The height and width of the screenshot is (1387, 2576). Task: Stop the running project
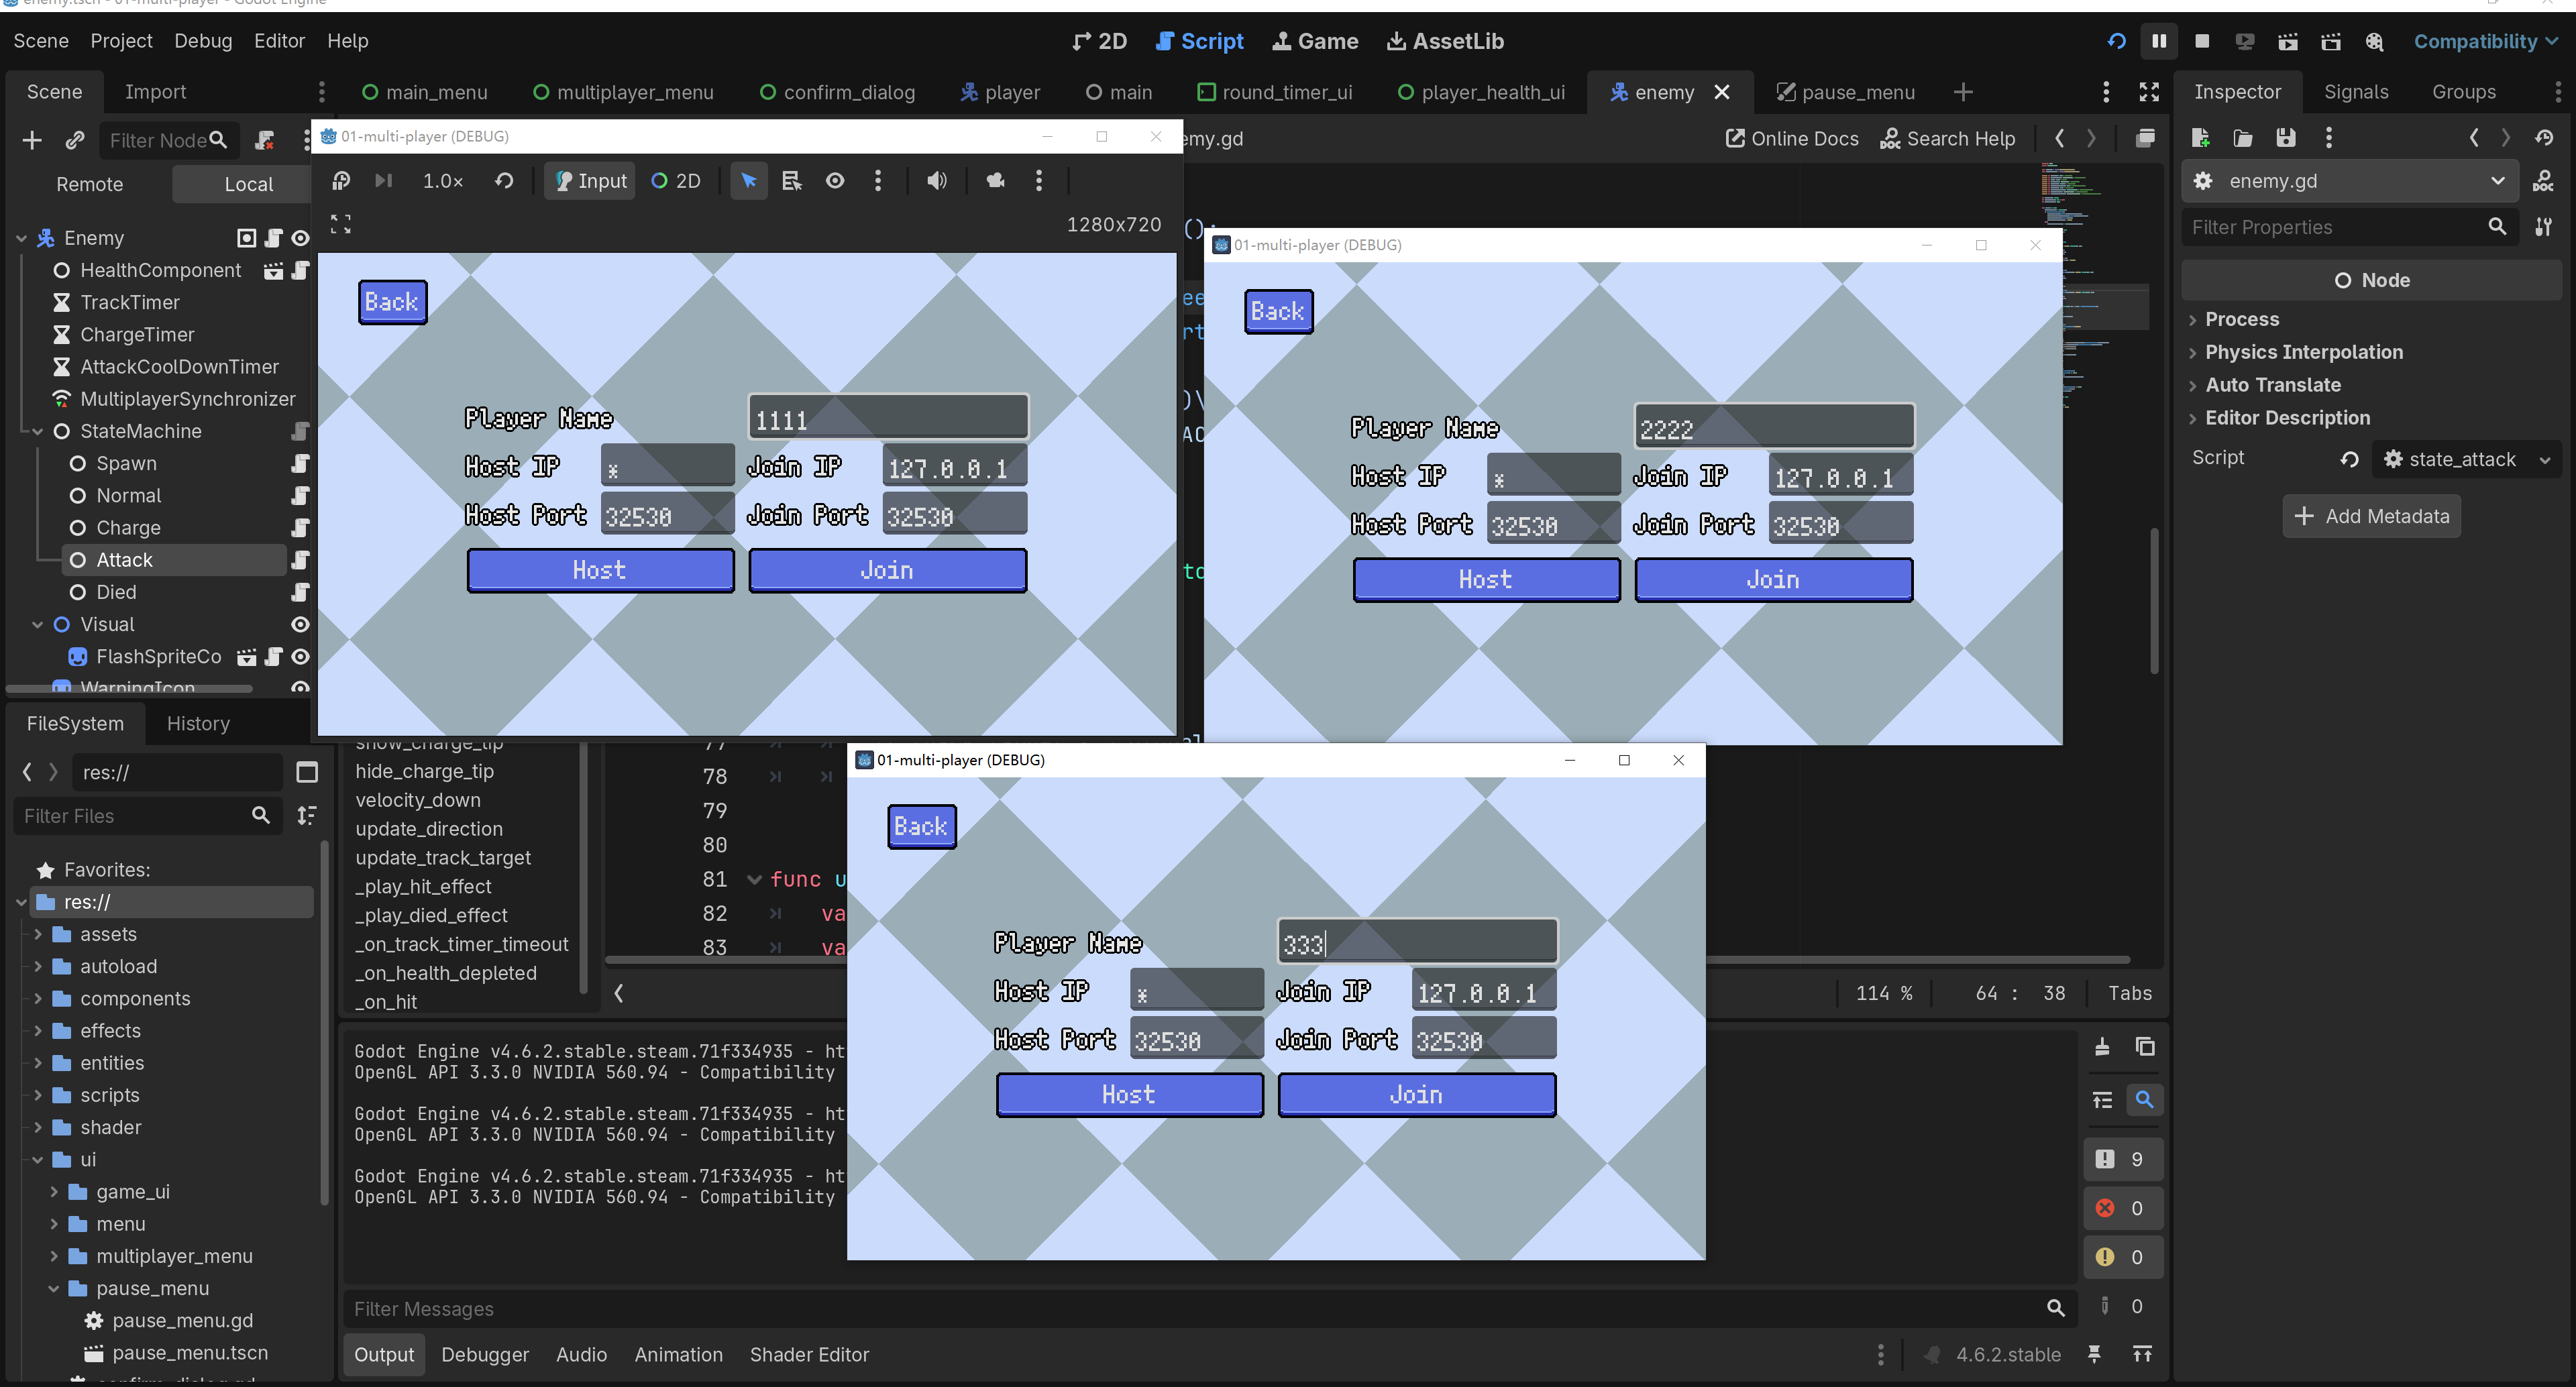click(x=2201, y=41)
